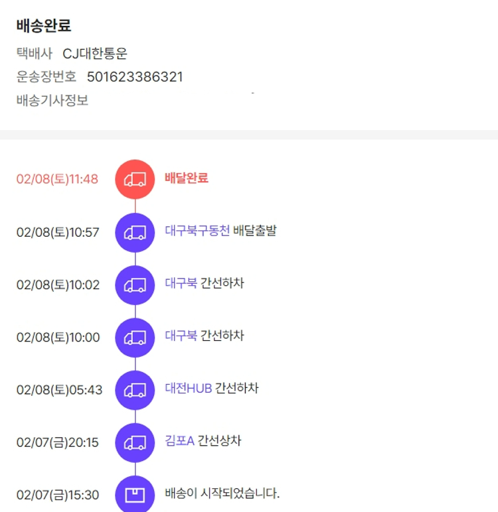Viewport: 498px width, 512px height.
Task: Select the 02/07(금)20:15 timestamp
Action: (x=58, y=442)
